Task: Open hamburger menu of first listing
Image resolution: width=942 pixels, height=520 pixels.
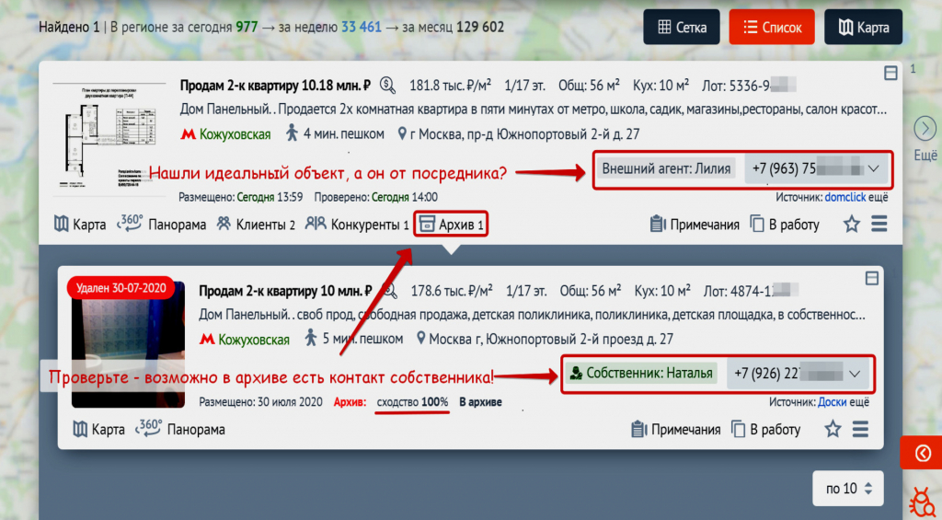Action: (879, 225)
